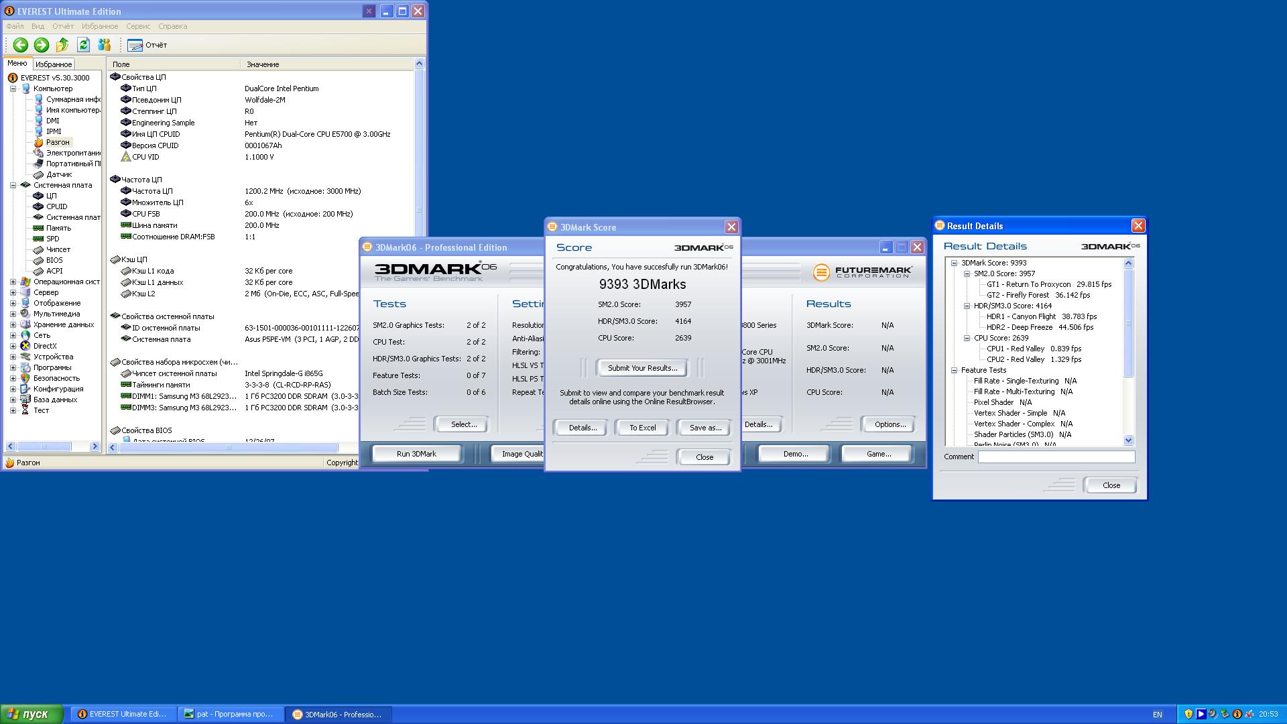
Task: Open the Сервис menu
Action: click(x=138, y=26)
